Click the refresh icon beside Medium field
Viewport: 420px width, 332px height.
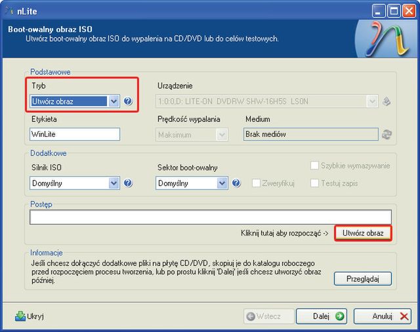coord(387,134)
